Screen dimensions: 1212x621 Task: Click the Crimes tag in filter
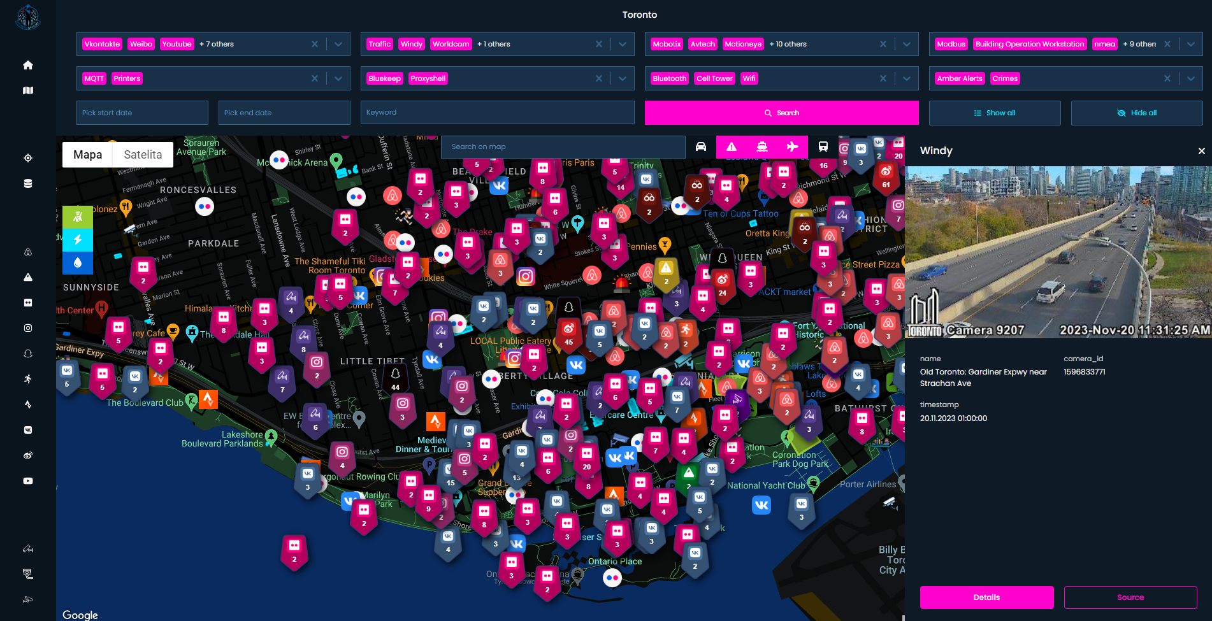pos(1005,78)
